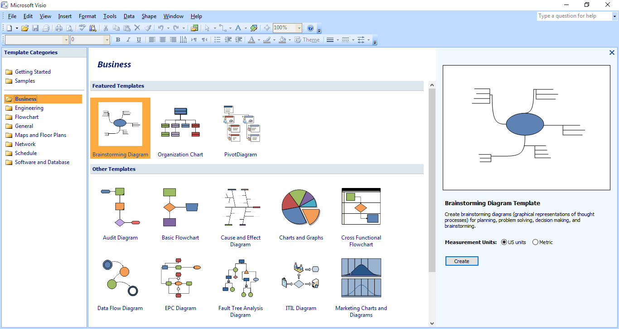Click the Cut scissors icon

point(106,28)
